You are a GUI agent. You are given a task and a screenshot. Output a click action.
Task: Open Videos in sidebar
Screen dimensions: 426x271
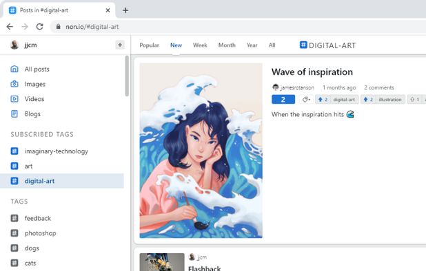pyautogui.click(x=34, y=99)
